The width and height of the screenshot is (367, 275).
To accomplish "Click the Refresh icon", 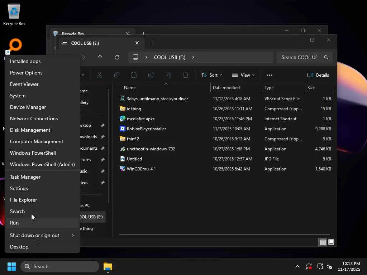I will 117,57.
